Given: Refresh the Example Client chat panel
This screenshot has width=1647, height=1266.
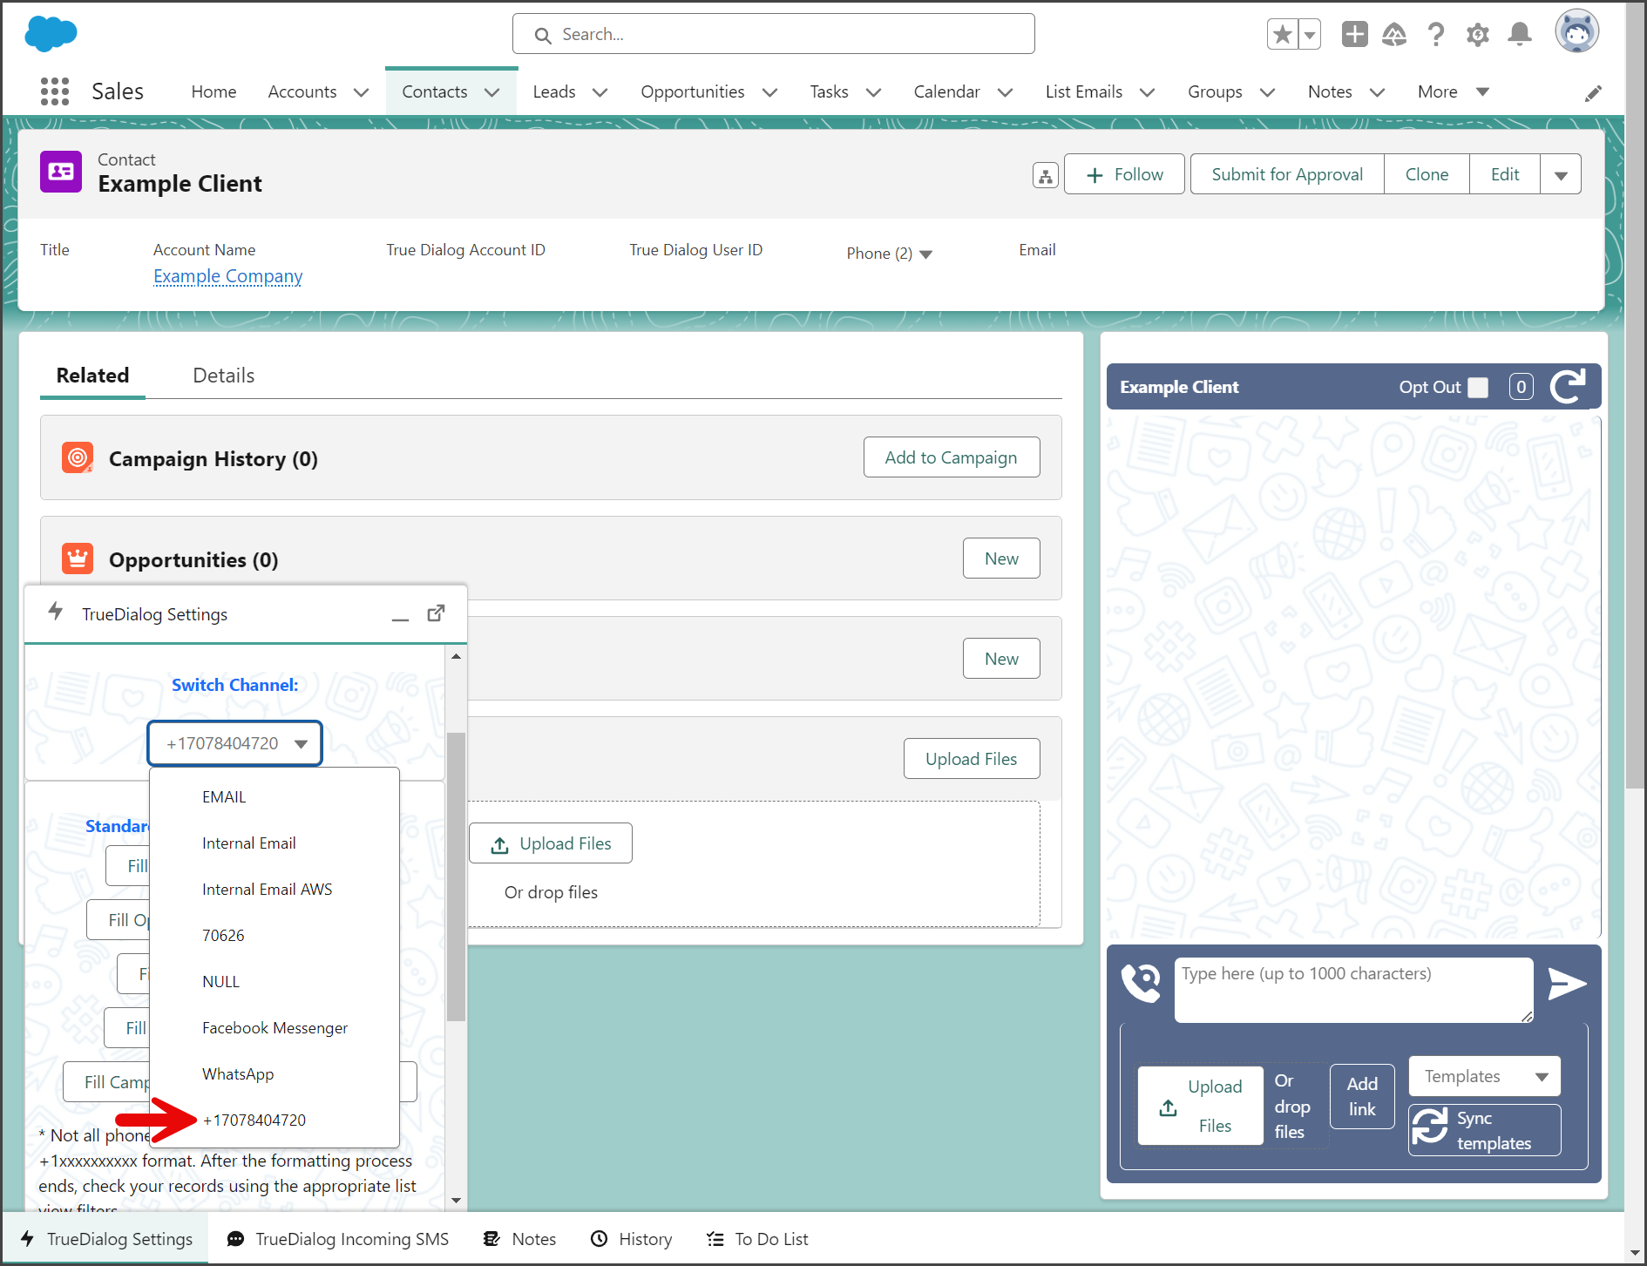Looking at the screenshot, I should tap(1569, 386).
